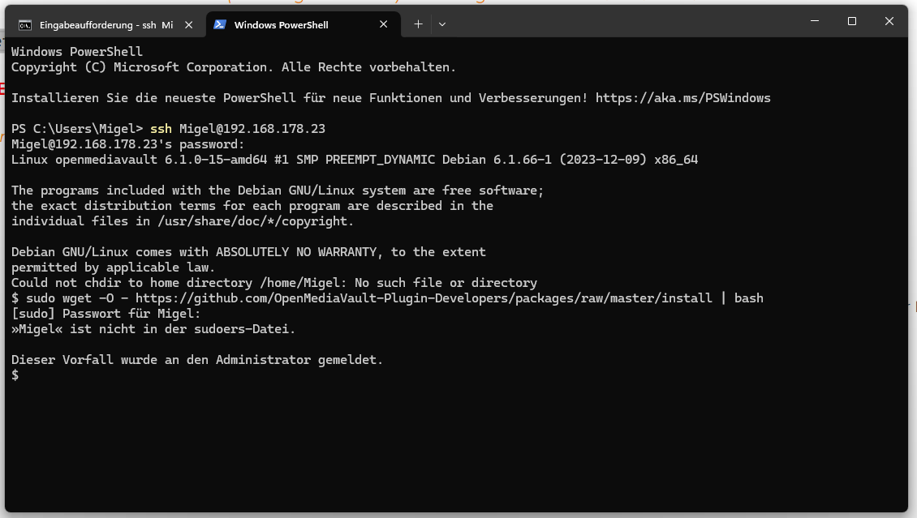This screenshot has width=917, height=518.
Task: Click the ssh Migel@192.168.178.23 command text
Action: (x=238, y=128)
